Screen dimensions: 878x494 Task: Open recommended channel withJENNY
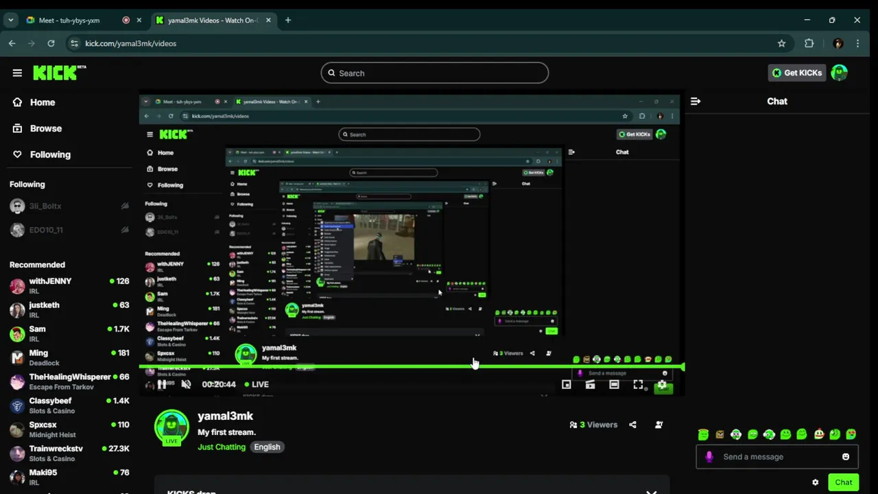coord(69,285)
